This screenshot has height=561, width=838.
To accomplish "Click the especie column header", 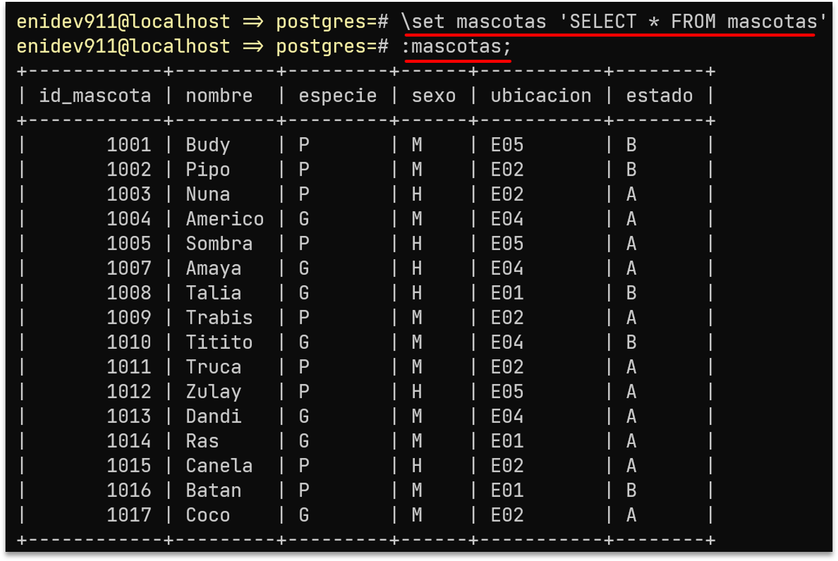I will [x=338, y=96].
